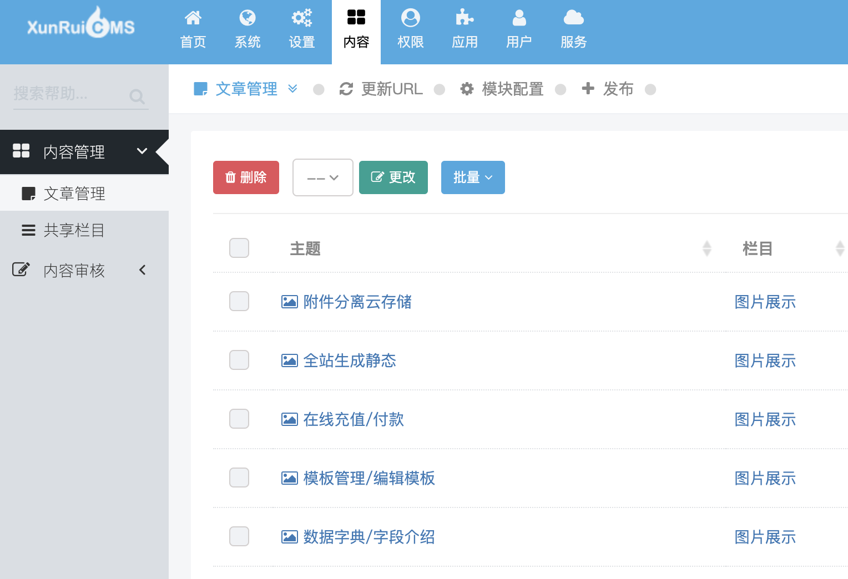The height and width of the screenshot is (579, 848).
Task: Toggle the select-all checkbox in header
Action: [x=239, y=248]
